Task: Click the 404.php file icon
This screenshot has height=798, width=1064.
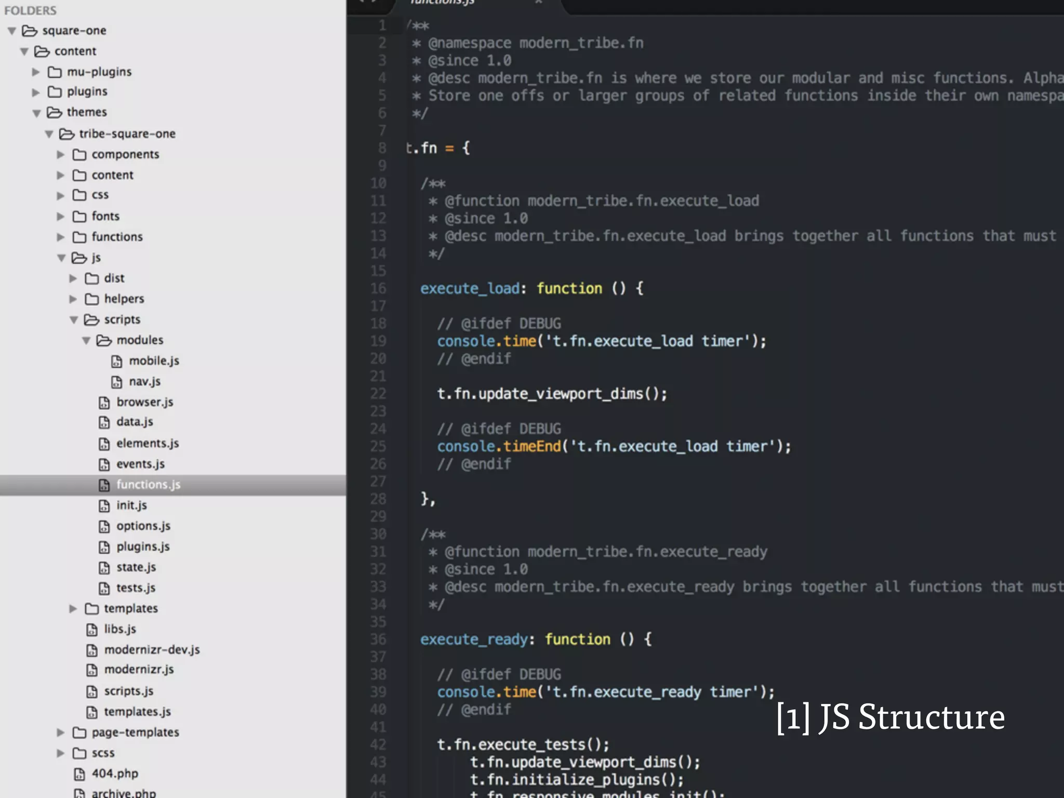Action: pyautogui.click(x=79, y=774)
